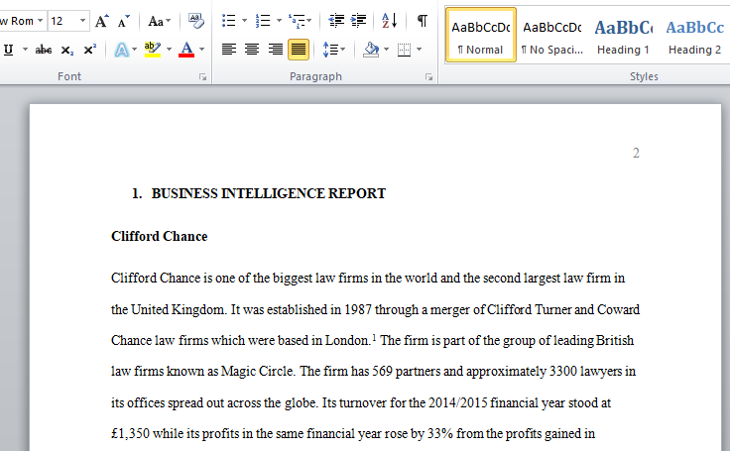
Task: Open the Change Case menu
Action: click(160, 21)
